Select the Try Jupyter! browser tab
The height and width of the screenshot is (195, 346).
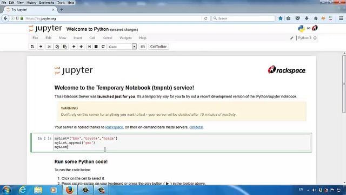click(x=30, y=10)
